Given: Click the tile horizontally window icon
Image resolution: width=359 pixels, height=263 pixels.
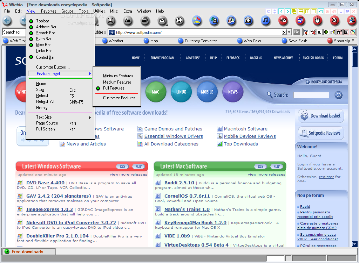Looking at the screenshot, I should click(x=301, y=11).
